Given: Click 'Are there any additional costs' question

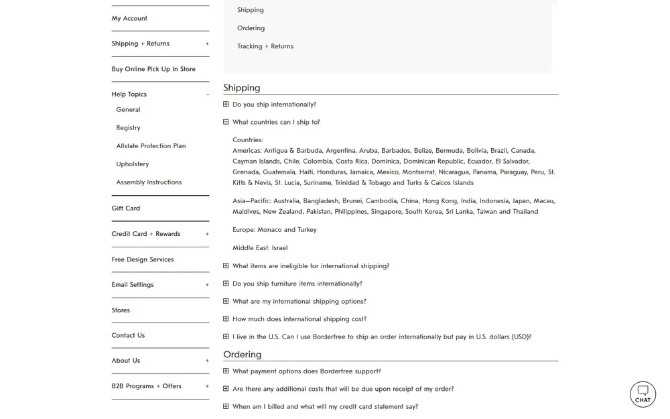Looking at the screenshot, I should (x=343, y=389).
